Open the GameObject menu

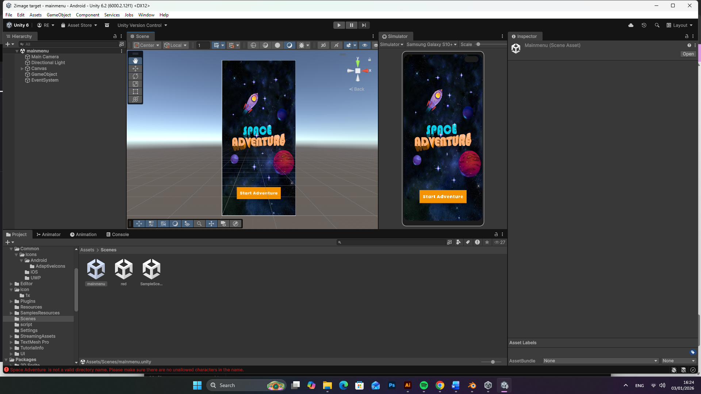tap(58, 15)
